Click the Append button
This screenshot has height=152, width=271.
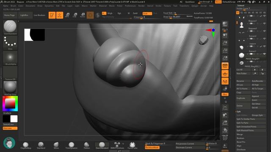point(258,96)
